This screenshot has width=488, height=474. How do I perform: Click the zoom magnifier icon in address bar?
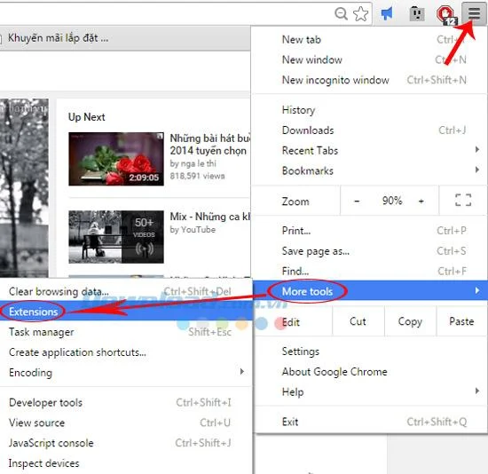[341, 13]
